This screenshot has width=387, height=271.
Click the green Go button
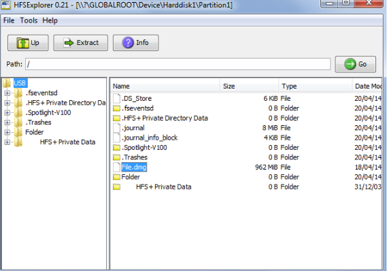356,64
